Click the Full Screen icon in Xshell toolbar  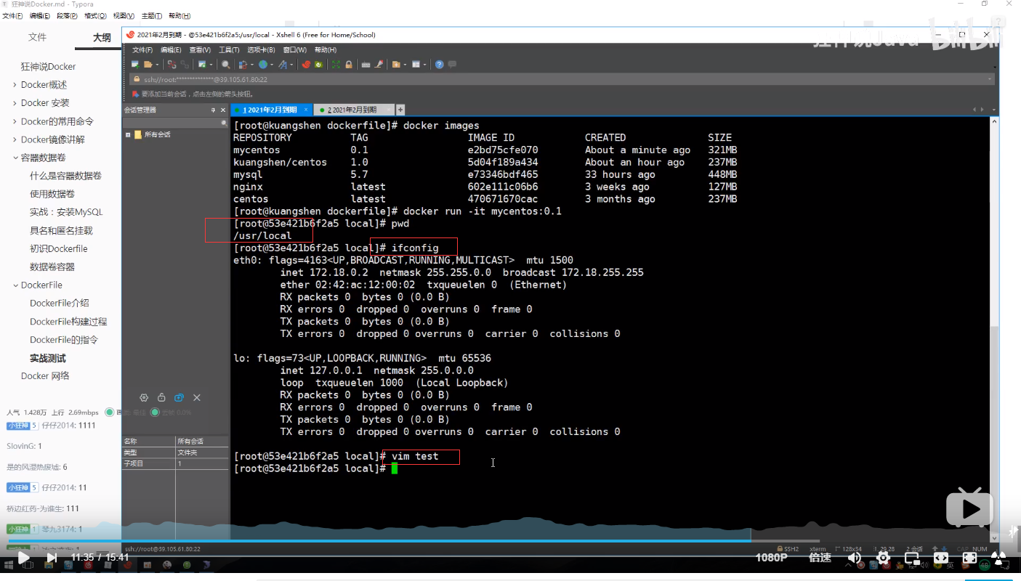[x=336, y=65]
